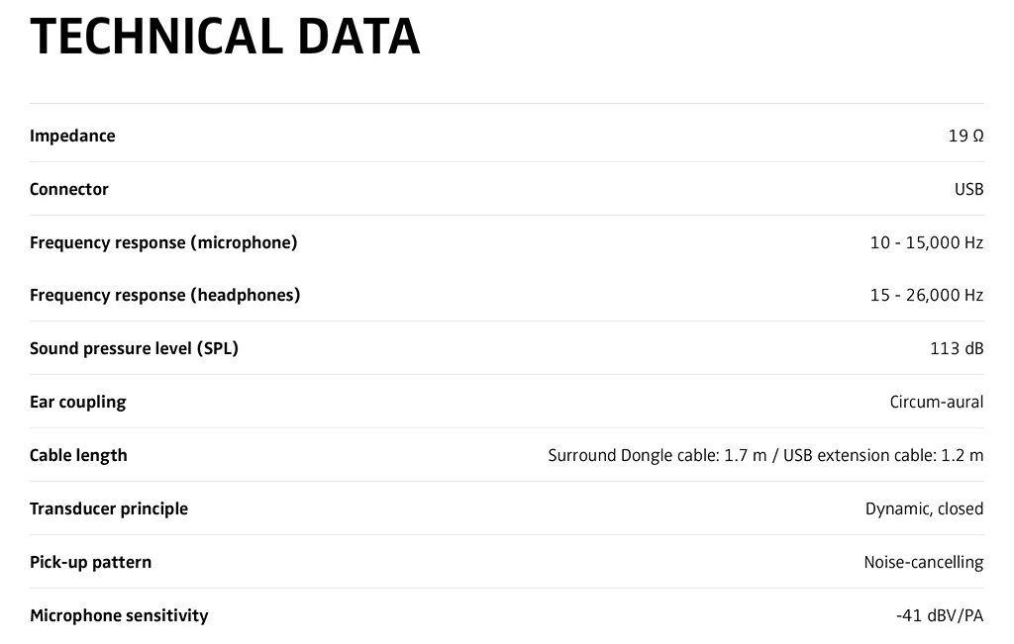The height and width of the screenshot is (644, 1014).
Task: Select the Noise-cancelling value
Action: coord(923,562)
